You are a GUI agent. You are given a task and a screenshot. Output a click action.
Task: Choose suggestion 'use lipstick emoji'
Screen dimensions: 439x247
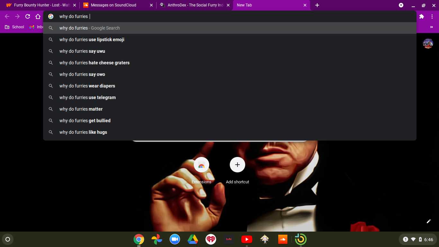(x=230, y=40)
